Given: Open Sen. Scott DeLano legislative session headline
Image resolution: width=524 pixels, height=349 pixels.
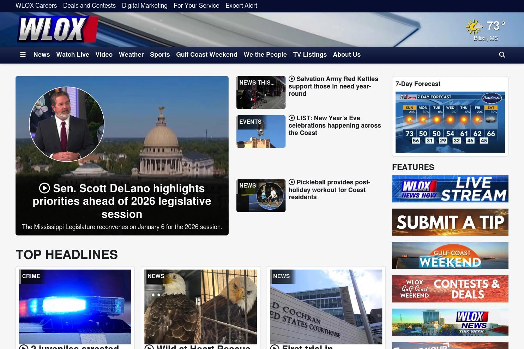Looking at the screenshot, I should click(x=122, y=201).
